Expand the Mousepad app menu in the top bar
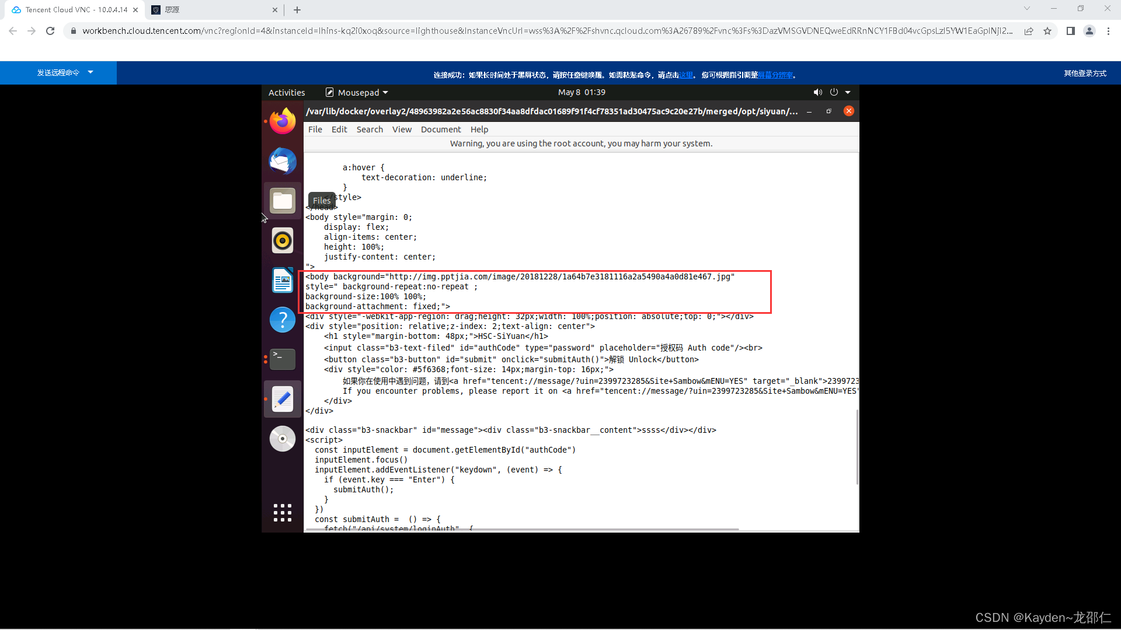 (x=357, y=93)
